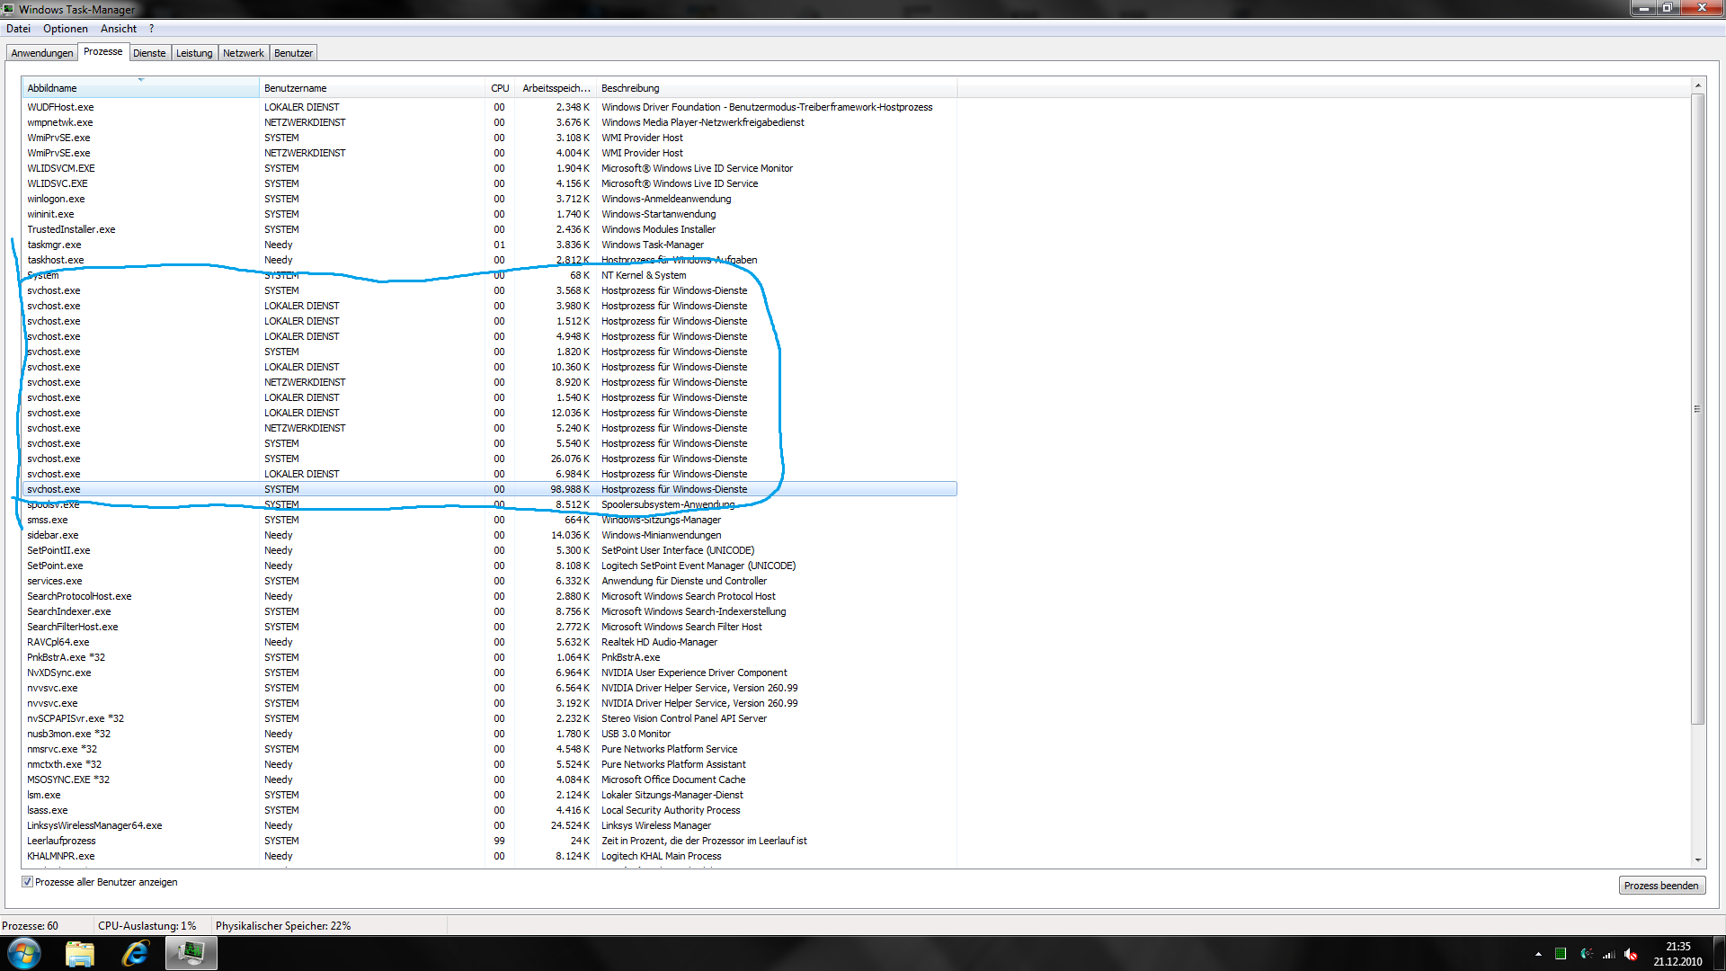Toggle 'Prozesse aller Benutzer anzeigen' checkbox
Screen dimensions: 1726x971
point(27,882)
